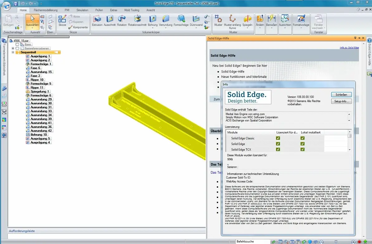Select the Spiegeln mirror tool
The width and height of the screenshot is (372, 244).
(x=247, y=20)
